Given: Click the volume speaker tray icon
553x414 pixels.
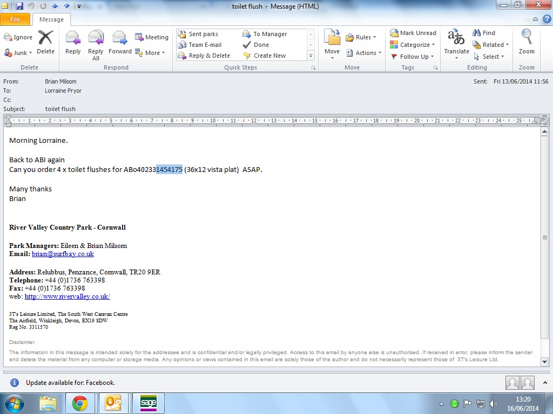Looking at the screenshot, I should [x=494, y=404].
